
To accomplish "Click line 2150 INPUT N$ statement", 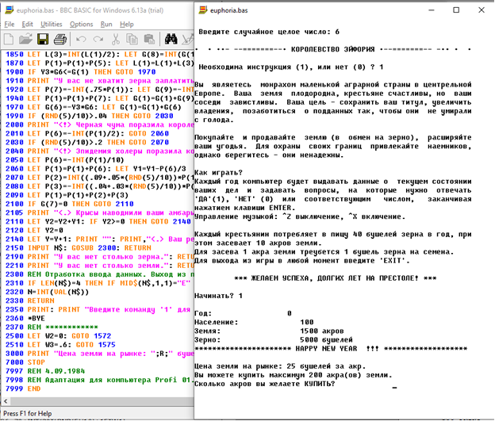I will tap(79, 248).
